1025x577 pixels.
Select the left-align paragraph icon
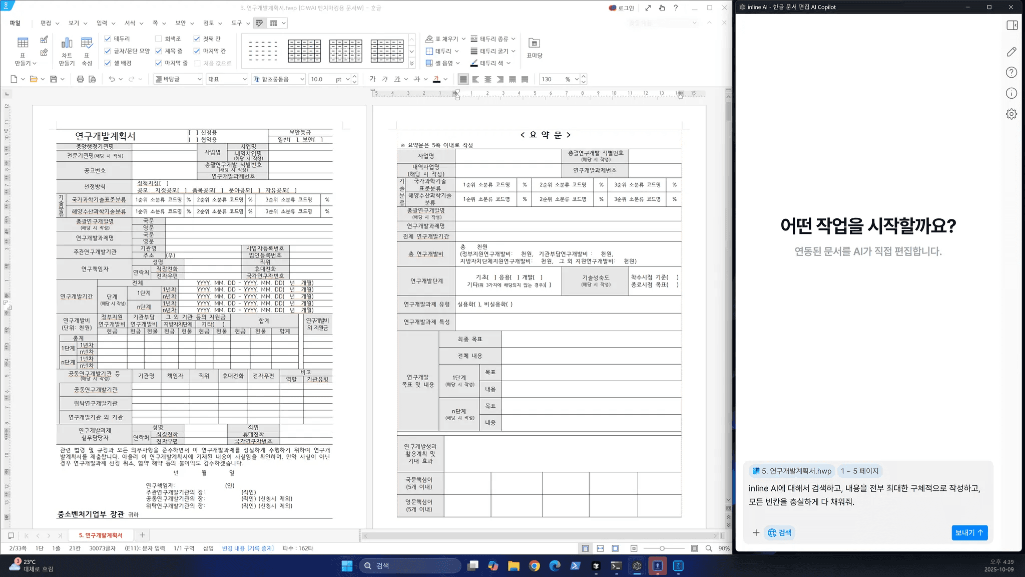[475, 79]
